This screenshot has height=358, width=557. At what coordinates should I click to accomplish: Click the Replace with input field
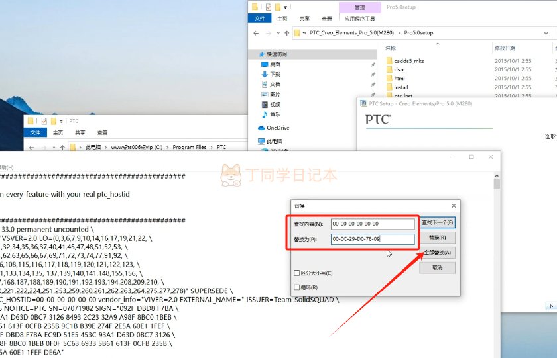point(373,239)
